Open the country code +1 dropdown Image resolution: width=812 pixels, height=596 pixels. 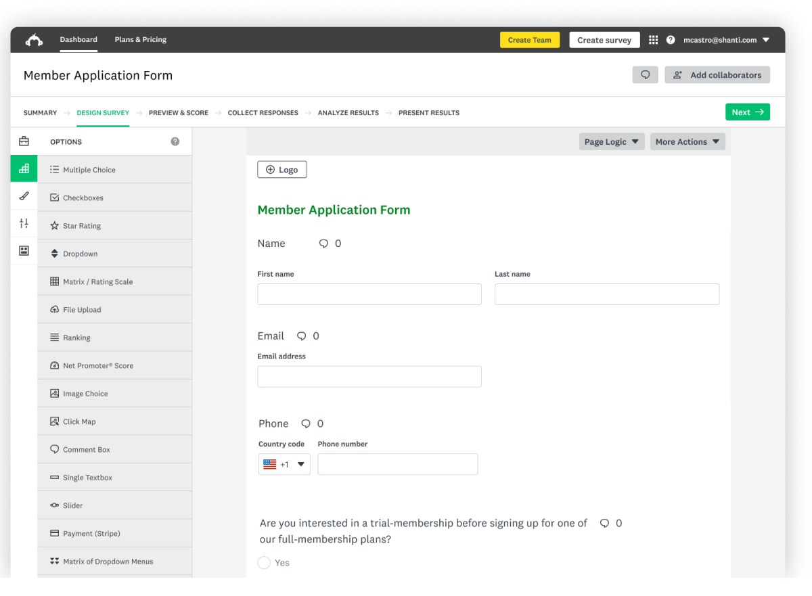click(x=284, y=465)
